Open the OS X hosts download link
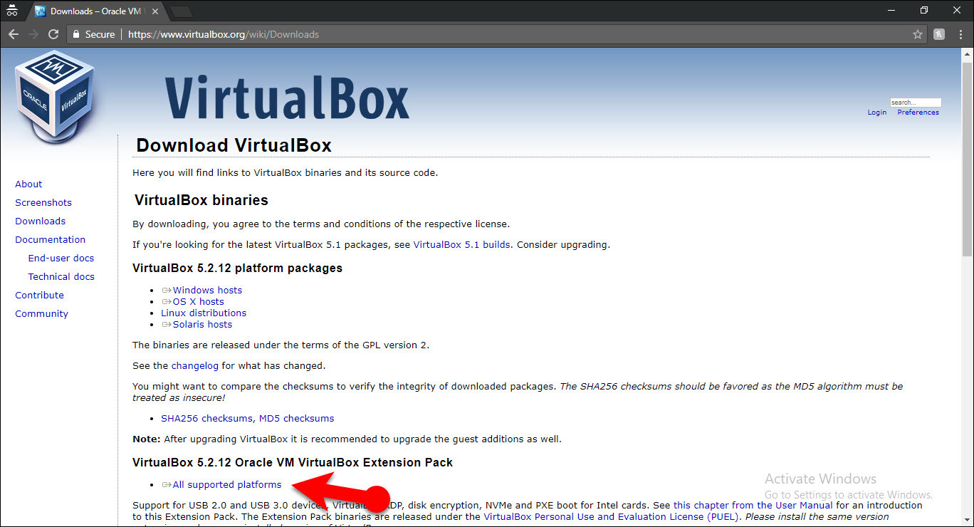 [x=198, y=301]
